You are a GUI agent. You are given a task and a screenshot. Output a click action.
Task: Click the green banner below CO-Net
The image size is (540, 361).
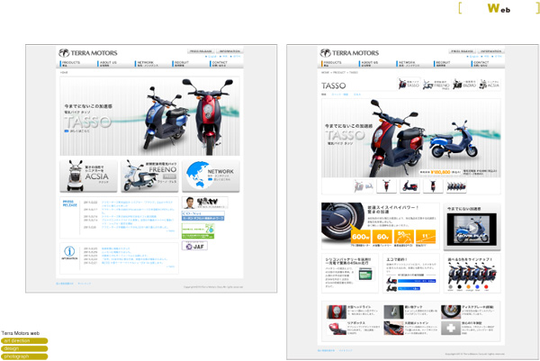coord(198,230)
